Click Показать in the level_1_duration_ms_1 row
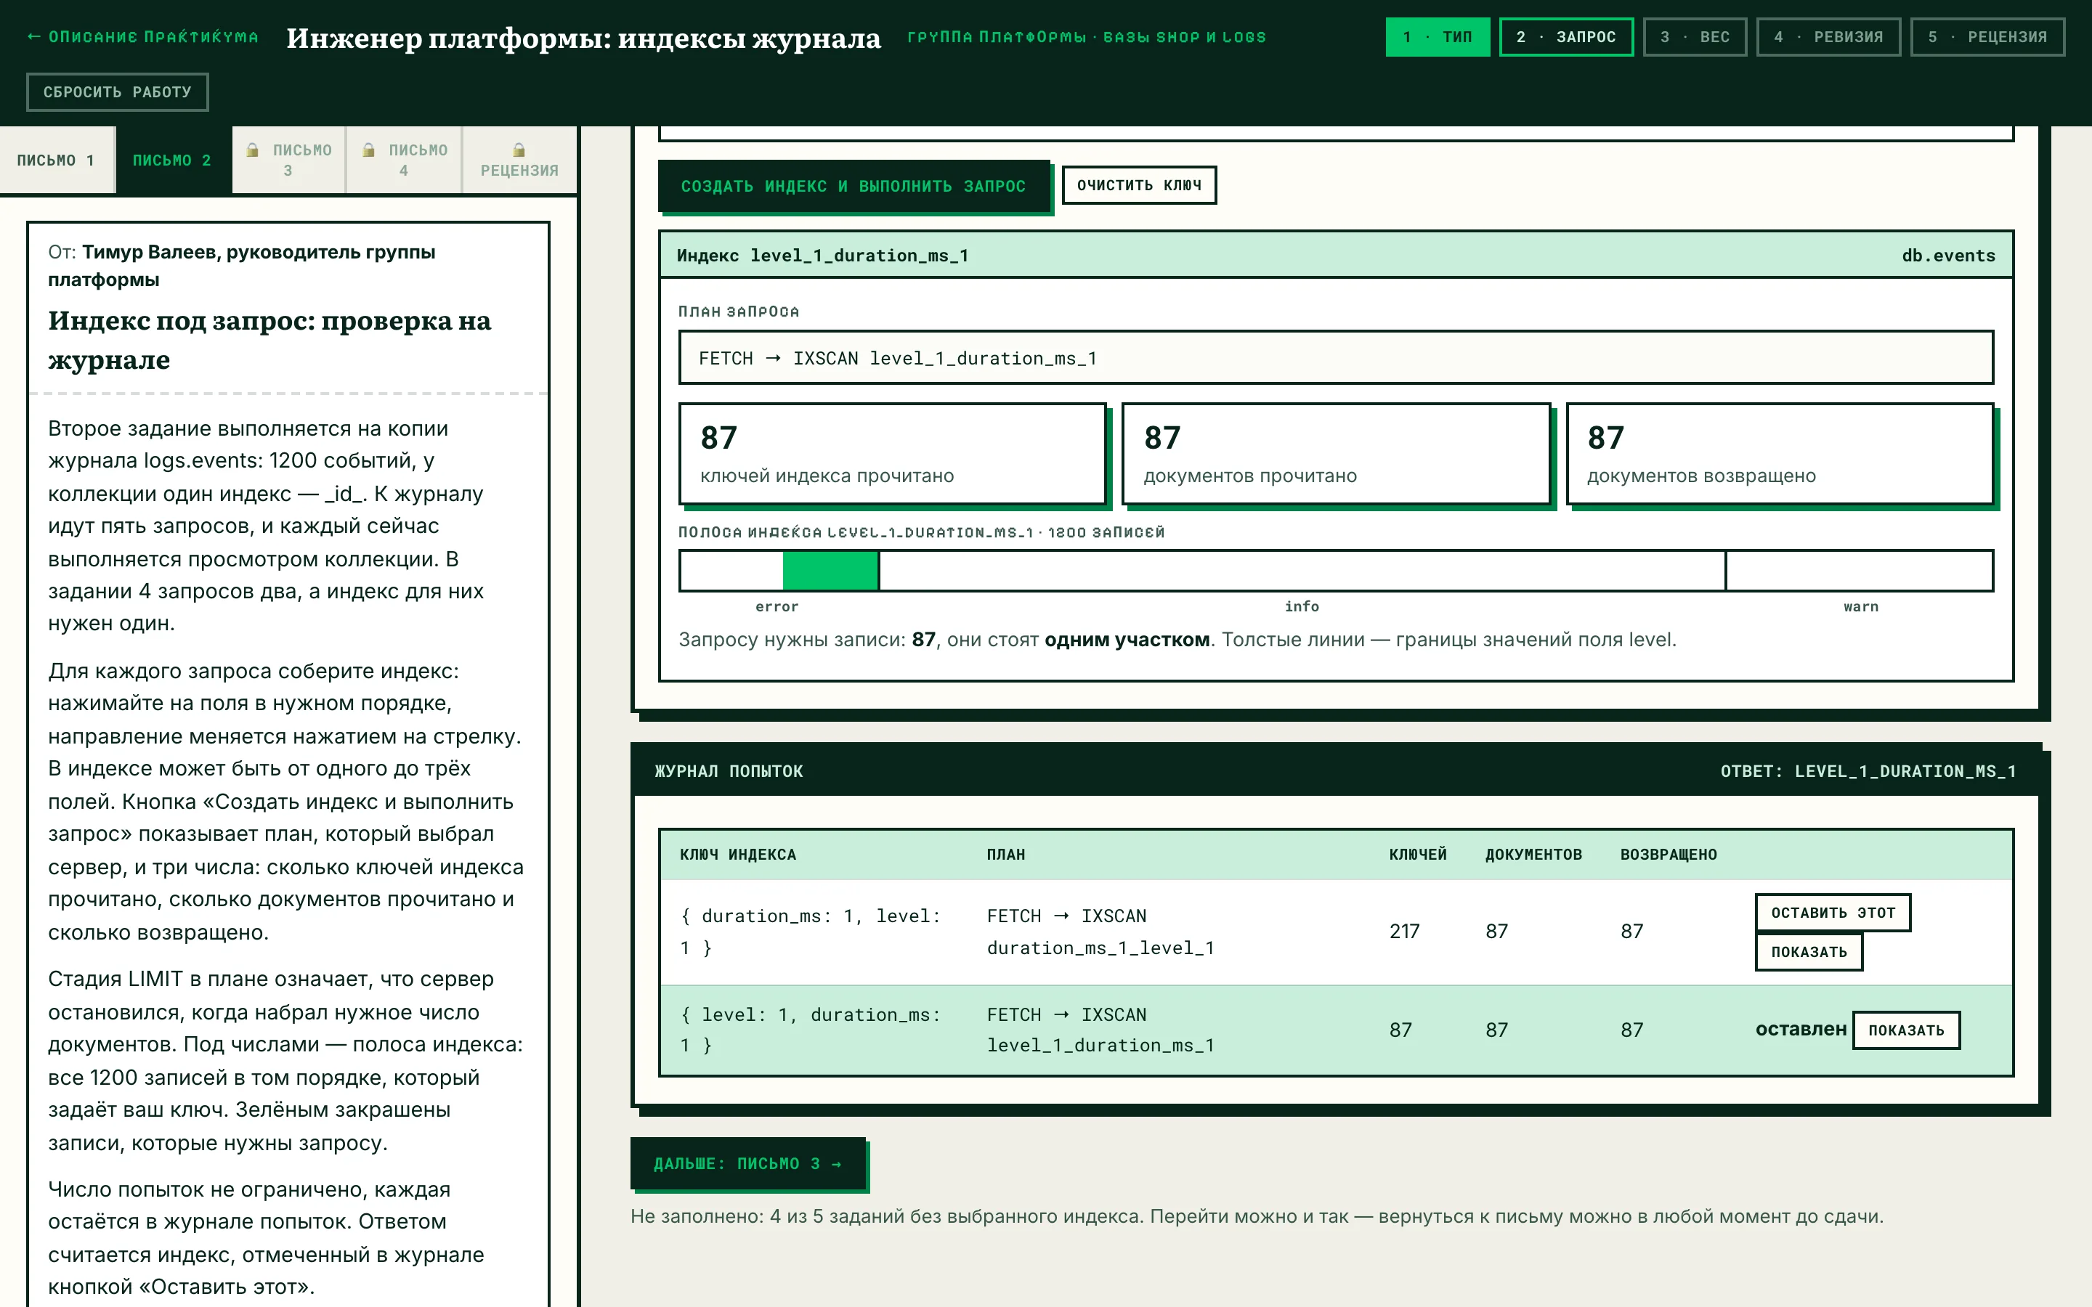This screenshot has width=2092, height=1307. click(1906, 1030)
